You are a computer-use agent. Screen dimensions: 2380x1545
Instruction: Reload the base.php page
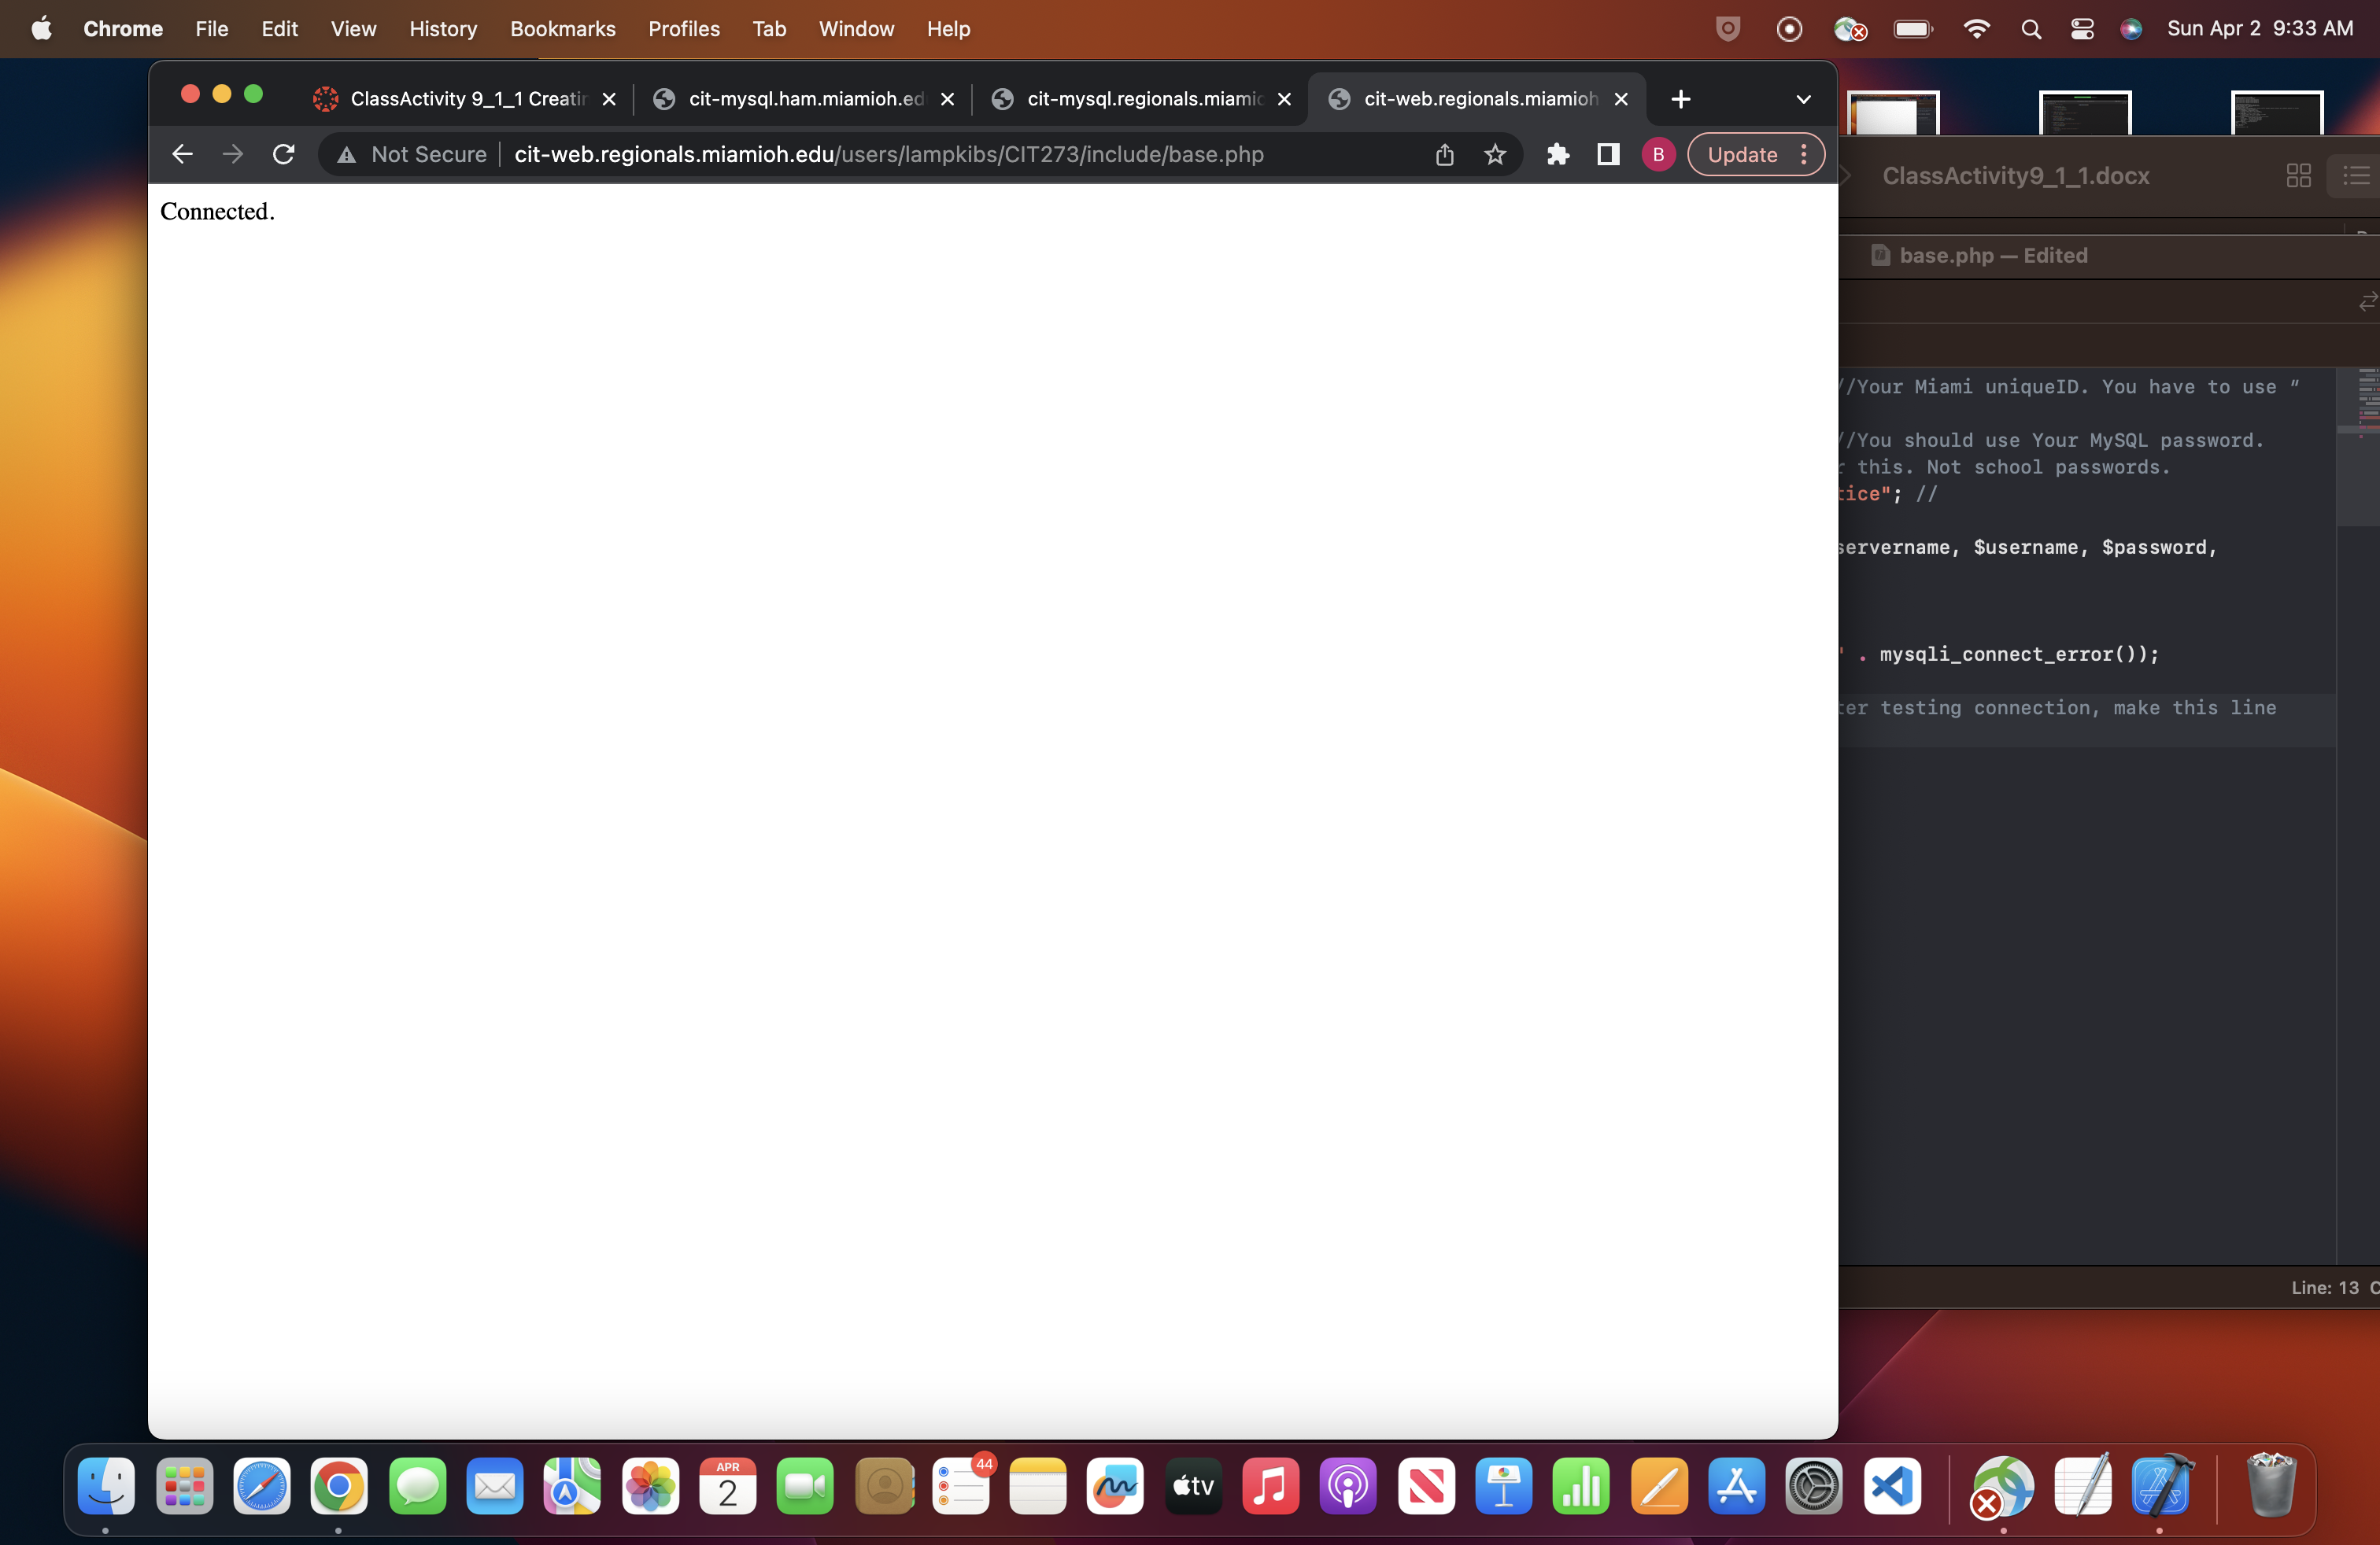coord(284,154)
